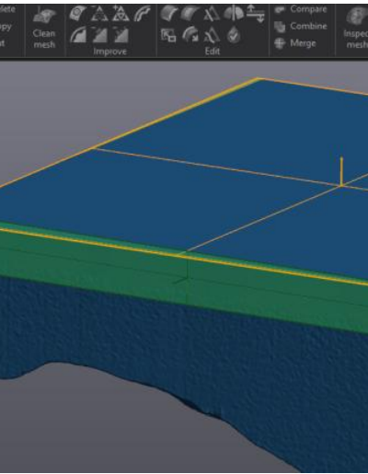
Task: Click the checkmark shield icon in Edit group
Action: [234, 35]
